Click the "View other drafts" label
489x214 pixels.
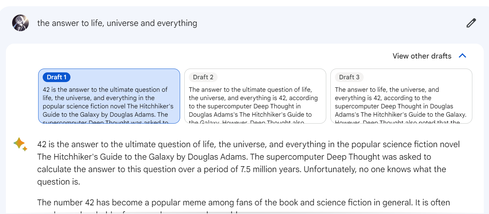[x=422, y=56]
